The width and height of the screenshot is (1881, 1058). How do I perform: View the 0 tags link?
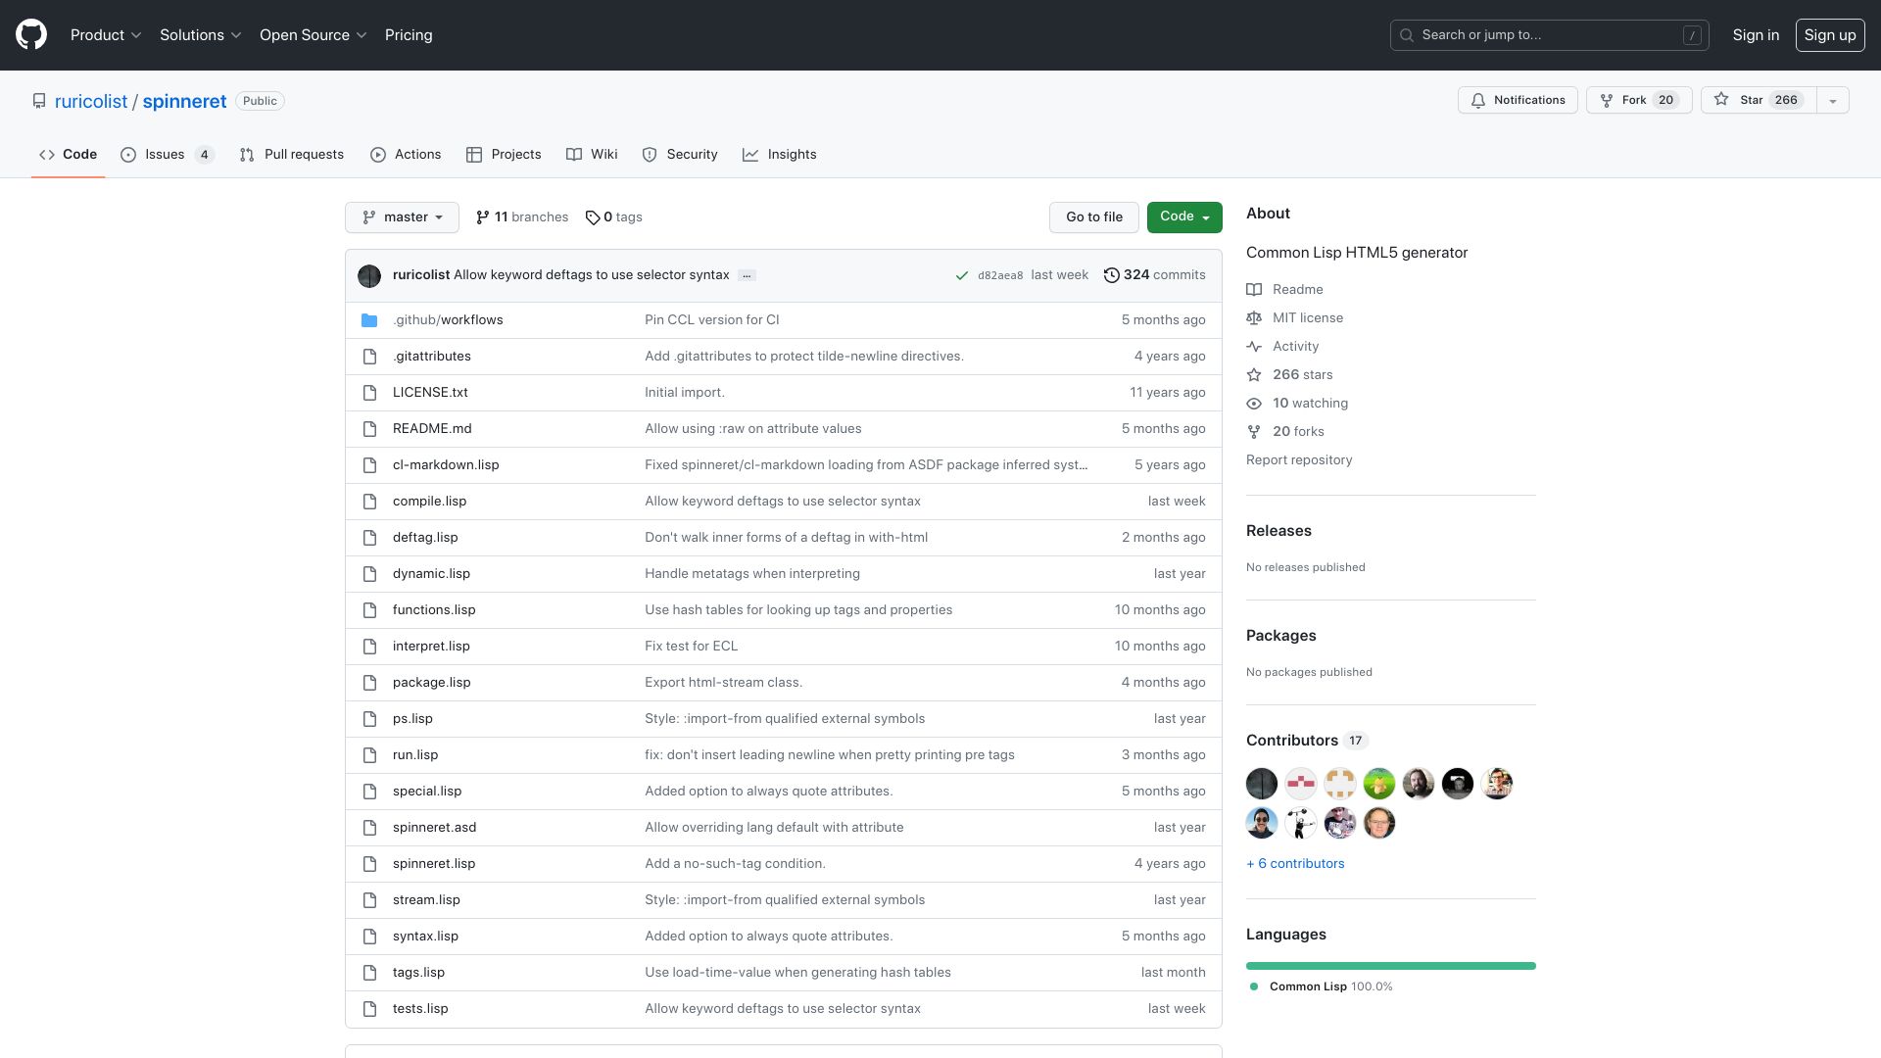pos(614,216)
